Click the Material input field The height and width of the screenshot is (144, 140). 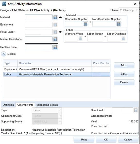point(39,17)
